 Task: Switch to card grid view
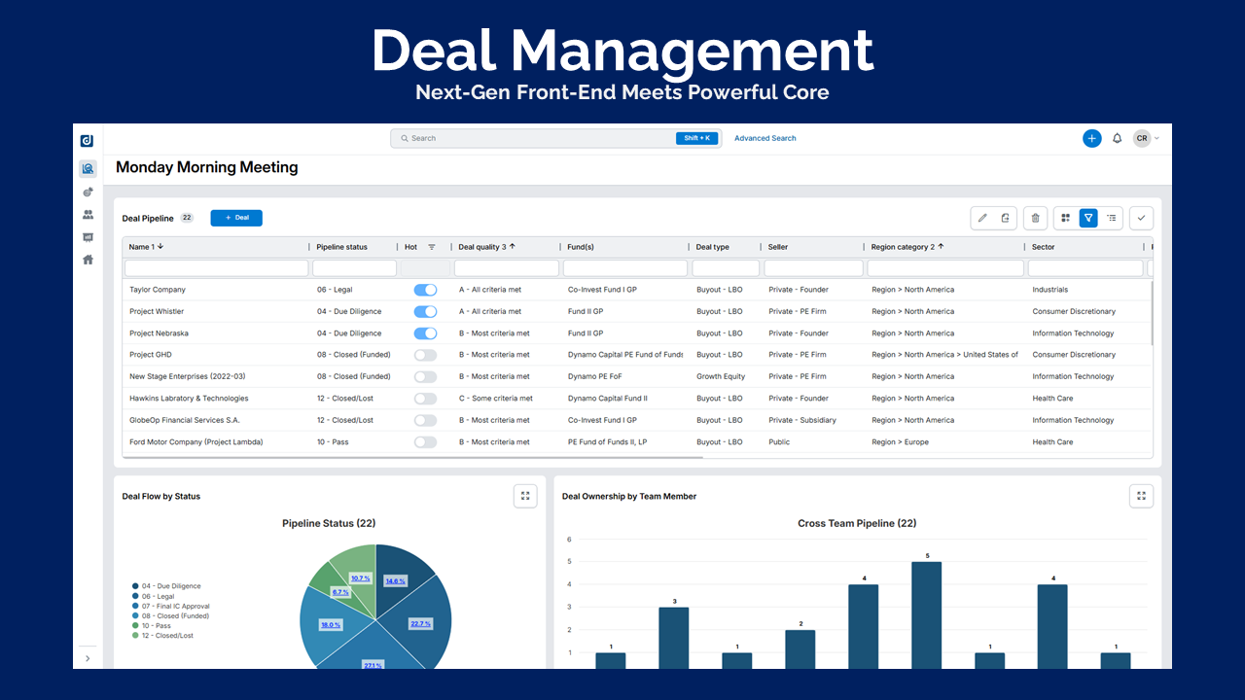[x=1065, y=218]
